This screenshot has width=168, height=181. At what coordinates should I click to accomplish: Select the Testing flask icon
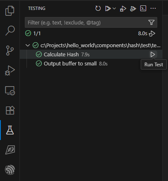(10, 130)
